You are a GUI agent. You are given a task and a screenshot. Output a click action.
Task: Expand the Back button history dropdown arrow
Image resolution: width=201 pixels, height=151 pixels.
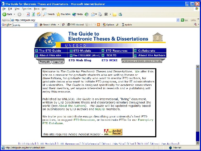14,14
